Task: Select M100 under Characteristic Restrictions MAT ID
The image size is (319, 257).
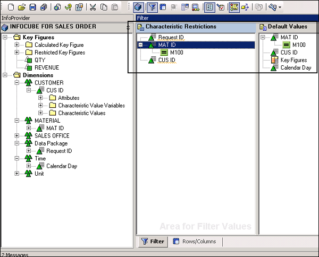Action: pos(178,53)
